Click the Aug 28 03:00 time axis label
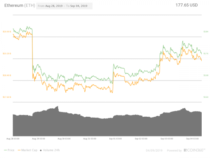The image size is (211, 158). tap(13, 139)
